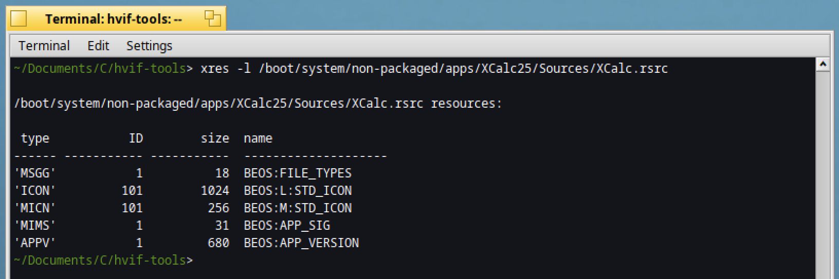Click the 'ICON' resource type entry
Image resolution: width=839 pixels, height=279 pixels.
click(x=35, y=191)
